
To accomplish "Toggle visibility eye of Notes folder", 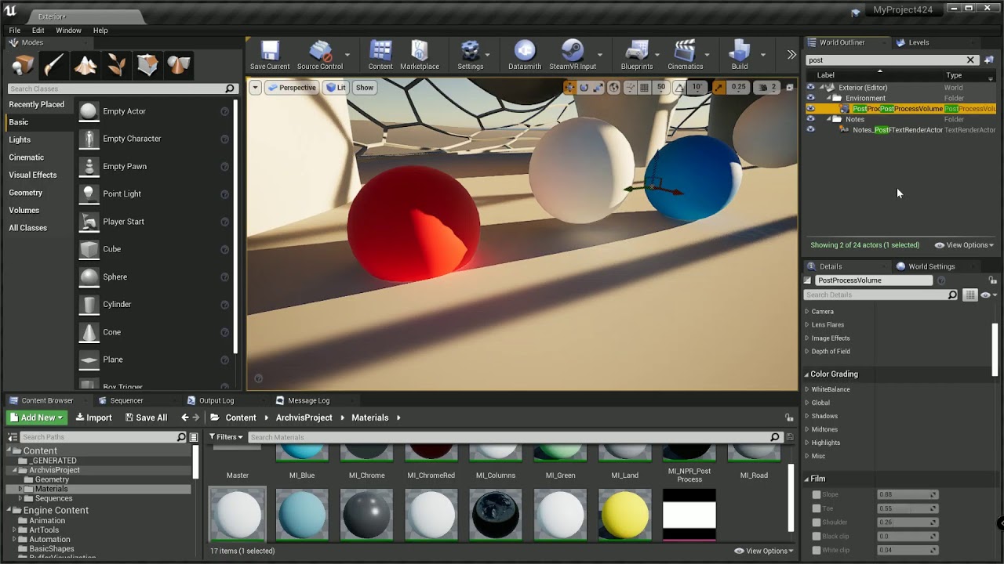I will tap(810, 119).
